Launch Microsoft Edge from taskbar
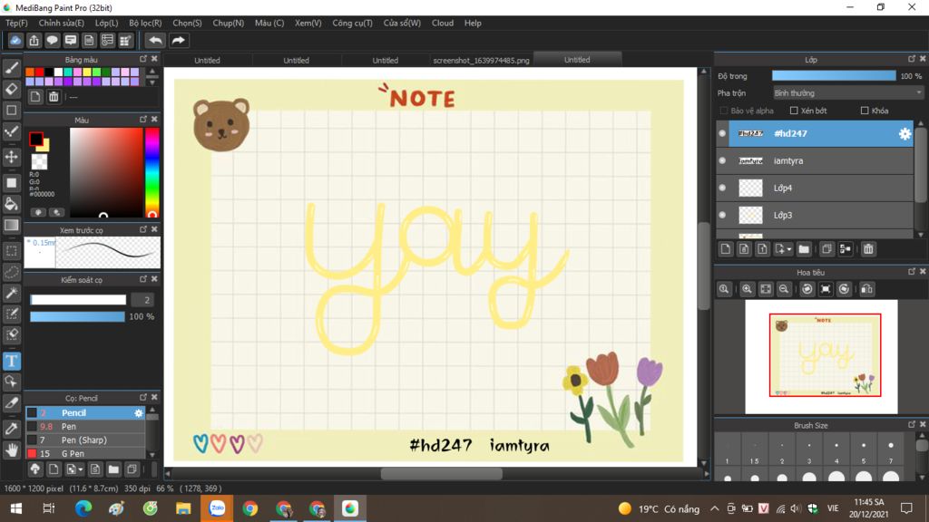The height and width of the screenshot is (522, 929). 83,508
